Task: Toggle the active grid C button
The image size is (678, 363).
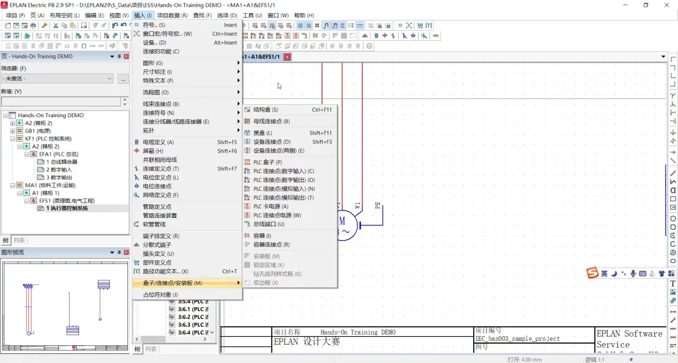Action: point(272,26)
